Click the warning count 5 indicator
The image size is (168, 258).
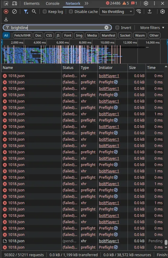point(126,3)
